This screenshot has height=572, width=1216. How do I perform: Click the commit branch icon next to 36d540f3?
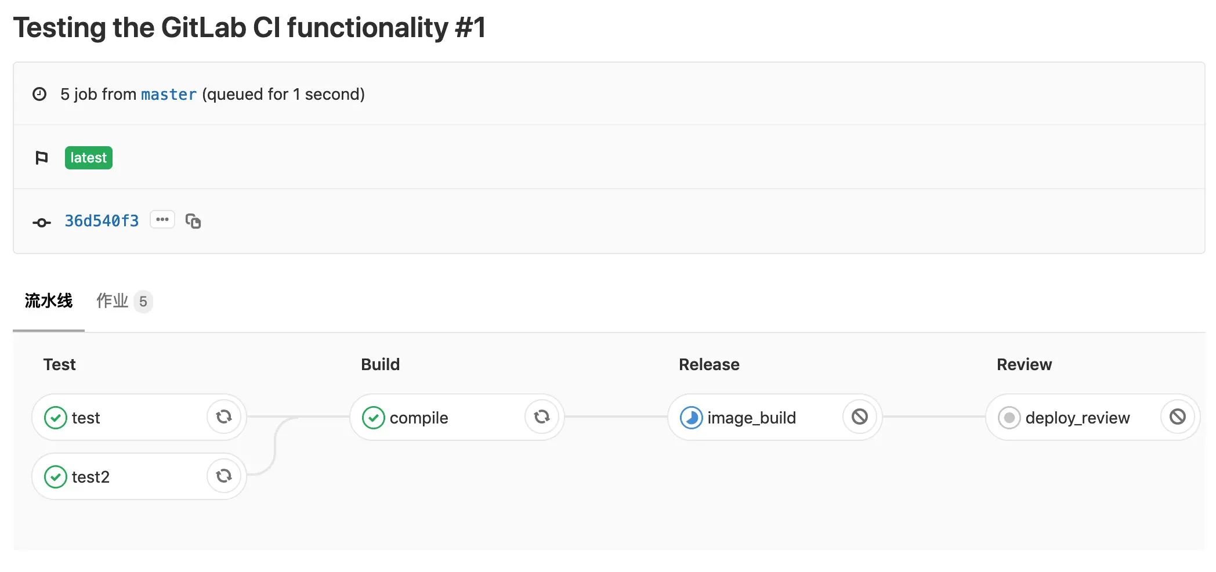click(x=41, y=222)
